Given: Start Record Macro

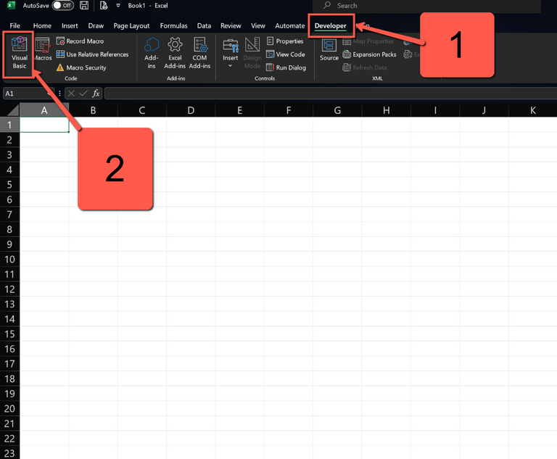Looking at the screenshot, I should tap(80, 41).
